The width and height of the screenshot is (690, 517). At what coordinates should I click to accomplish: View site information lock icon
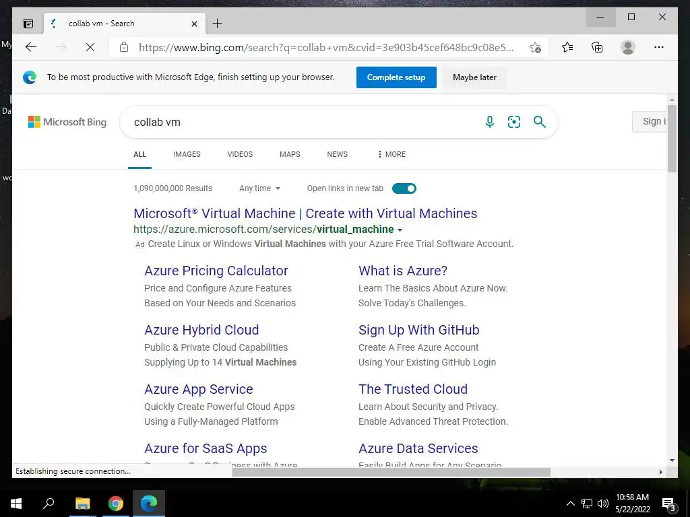pyautogui.click(x=124, y=47)
